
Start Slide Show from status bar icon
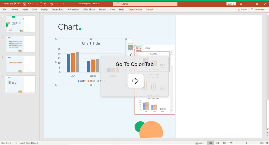(x=231, y=143)
